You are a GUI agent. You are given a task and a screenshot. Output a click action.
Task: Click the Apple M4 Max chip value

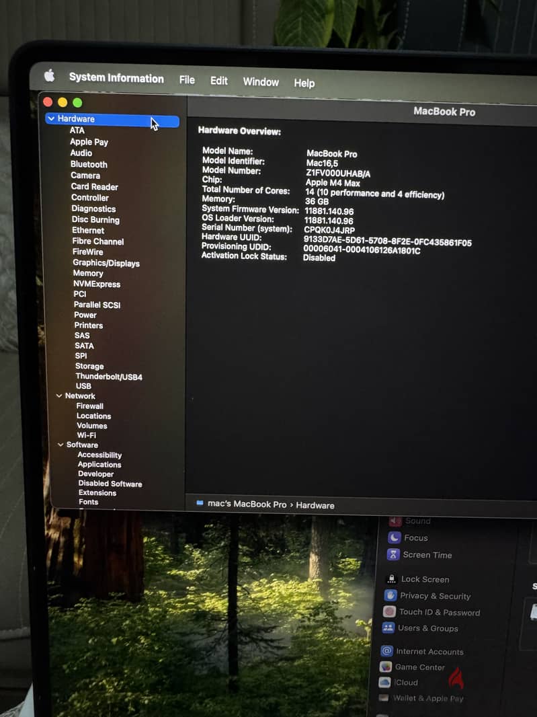(x=333, y=183)
